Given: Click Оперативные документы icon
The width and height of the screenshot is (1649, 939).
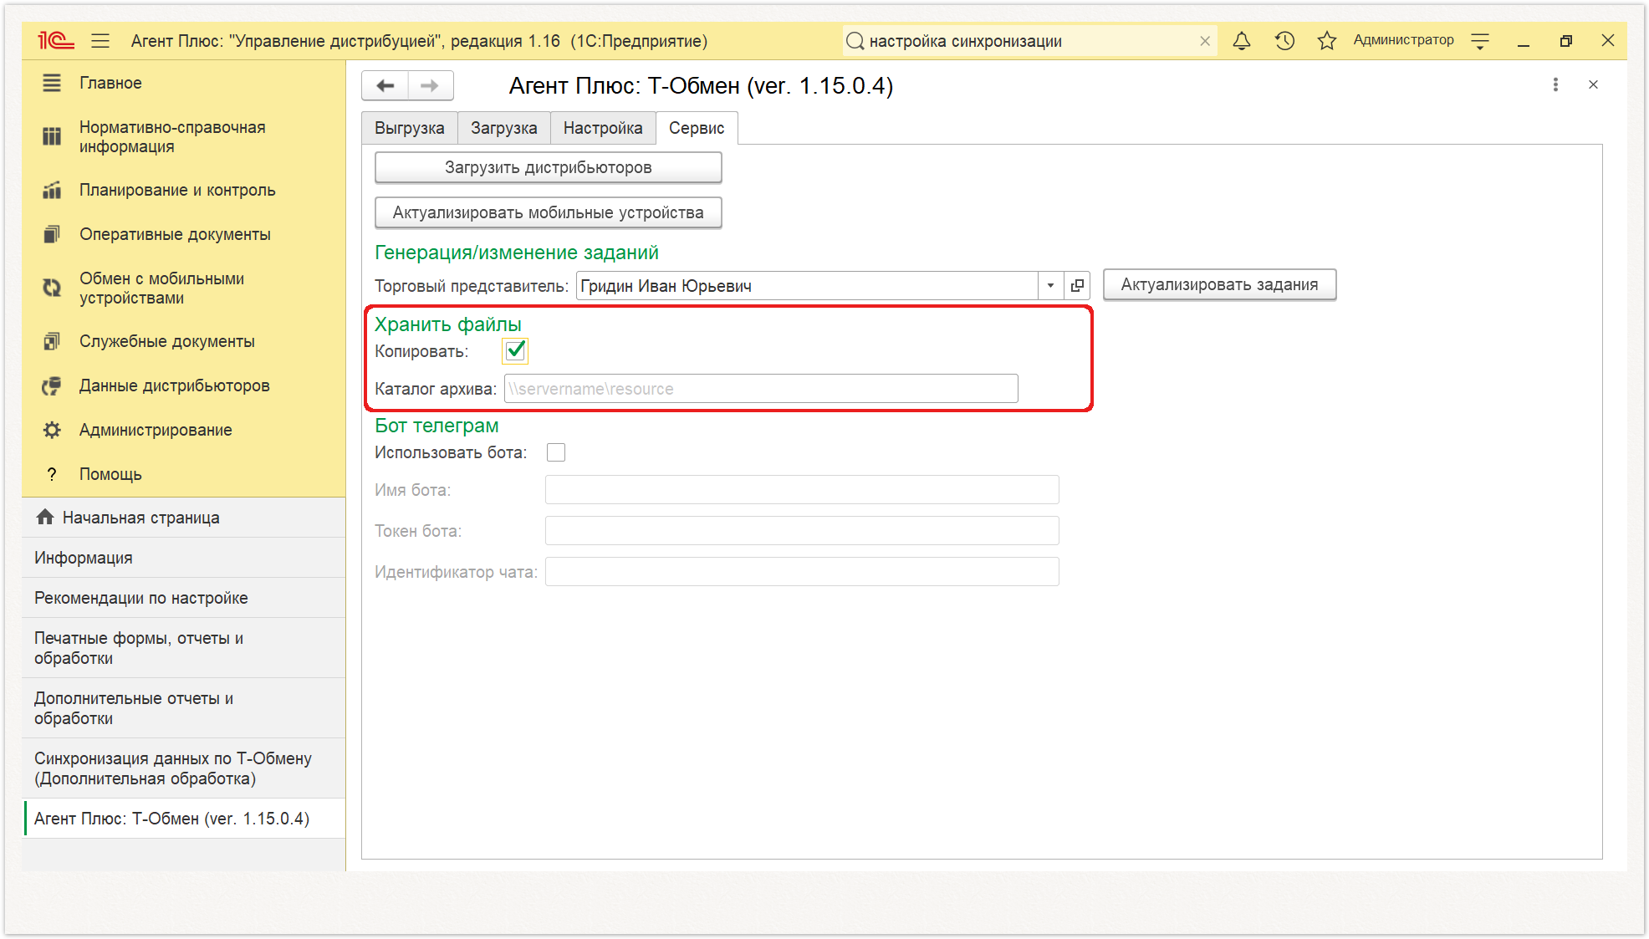Looking at the screenshot, I should pyautogui.click(x=52, y=234).
